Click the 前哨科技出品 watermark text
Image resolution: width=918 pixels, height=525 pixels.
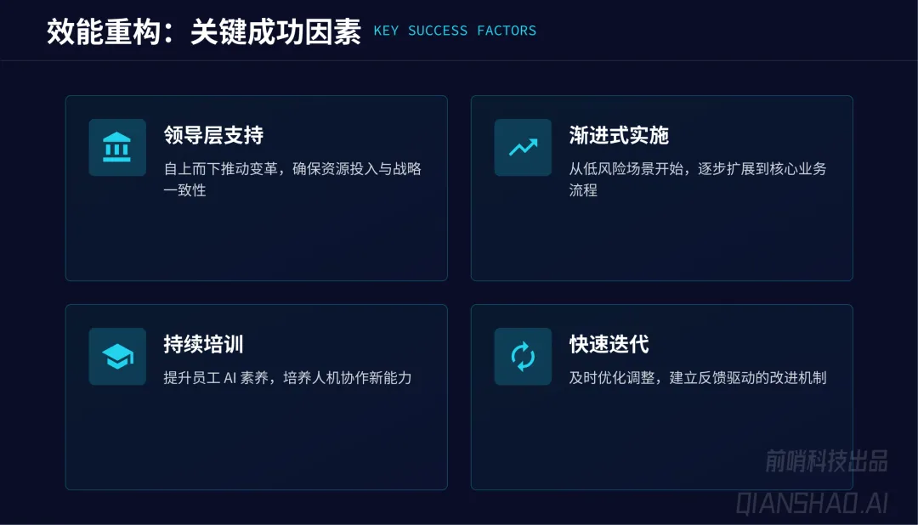(x=826, y=460)
